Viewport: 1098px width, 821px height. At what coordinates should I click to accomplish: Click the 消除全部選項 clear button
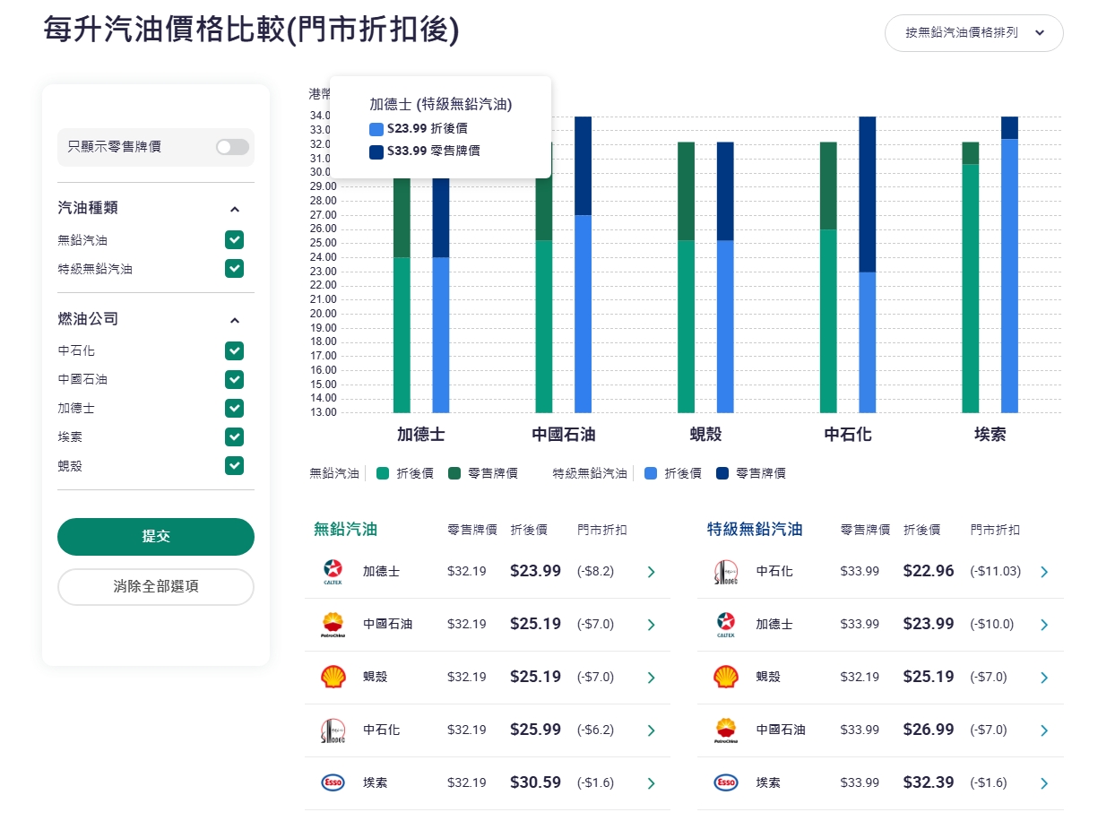pos(156,587)
